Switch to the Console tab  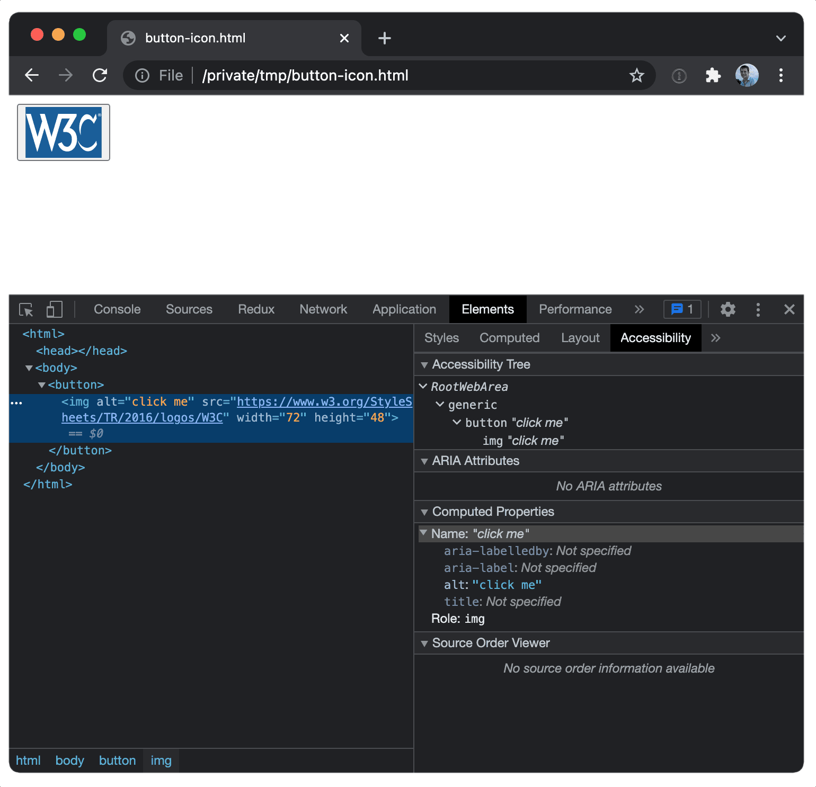tap(117, 309)
